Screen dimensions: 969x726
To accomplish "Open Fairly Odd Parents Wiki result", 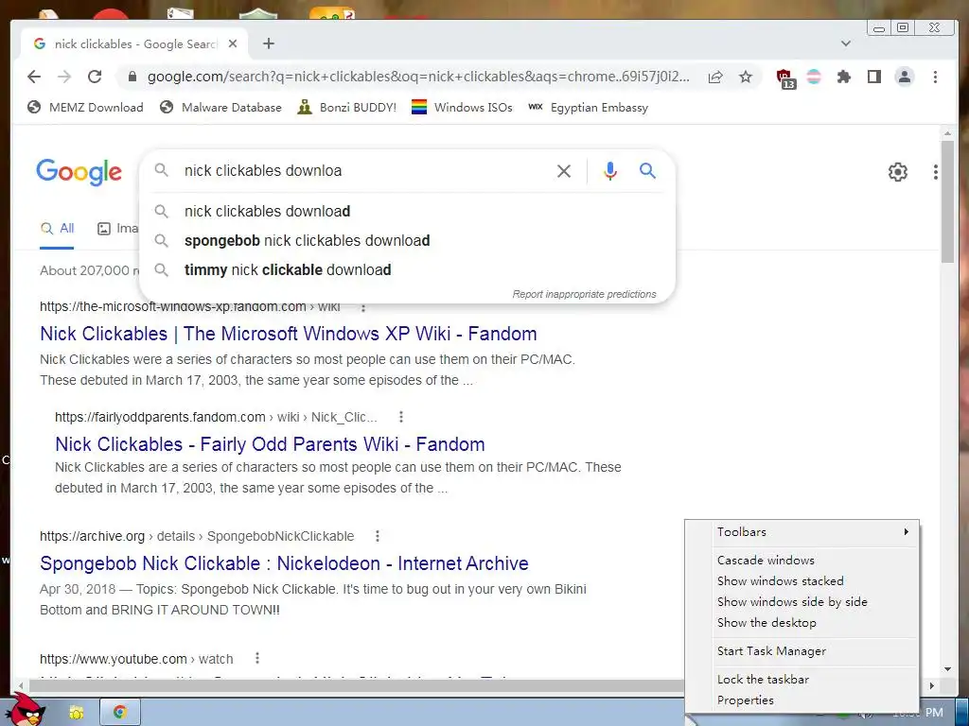I will click(x=270, y=444).
